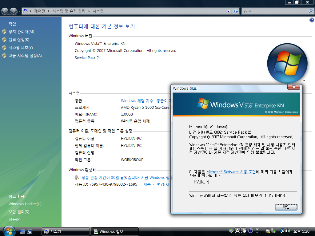Switch to Windows 정보 taskbar button
The width and height of the screenshot is (315, 236).
click(115, 232)
